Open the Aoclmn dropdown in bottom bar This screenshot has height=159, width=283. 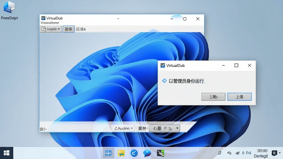pos(124,128)
